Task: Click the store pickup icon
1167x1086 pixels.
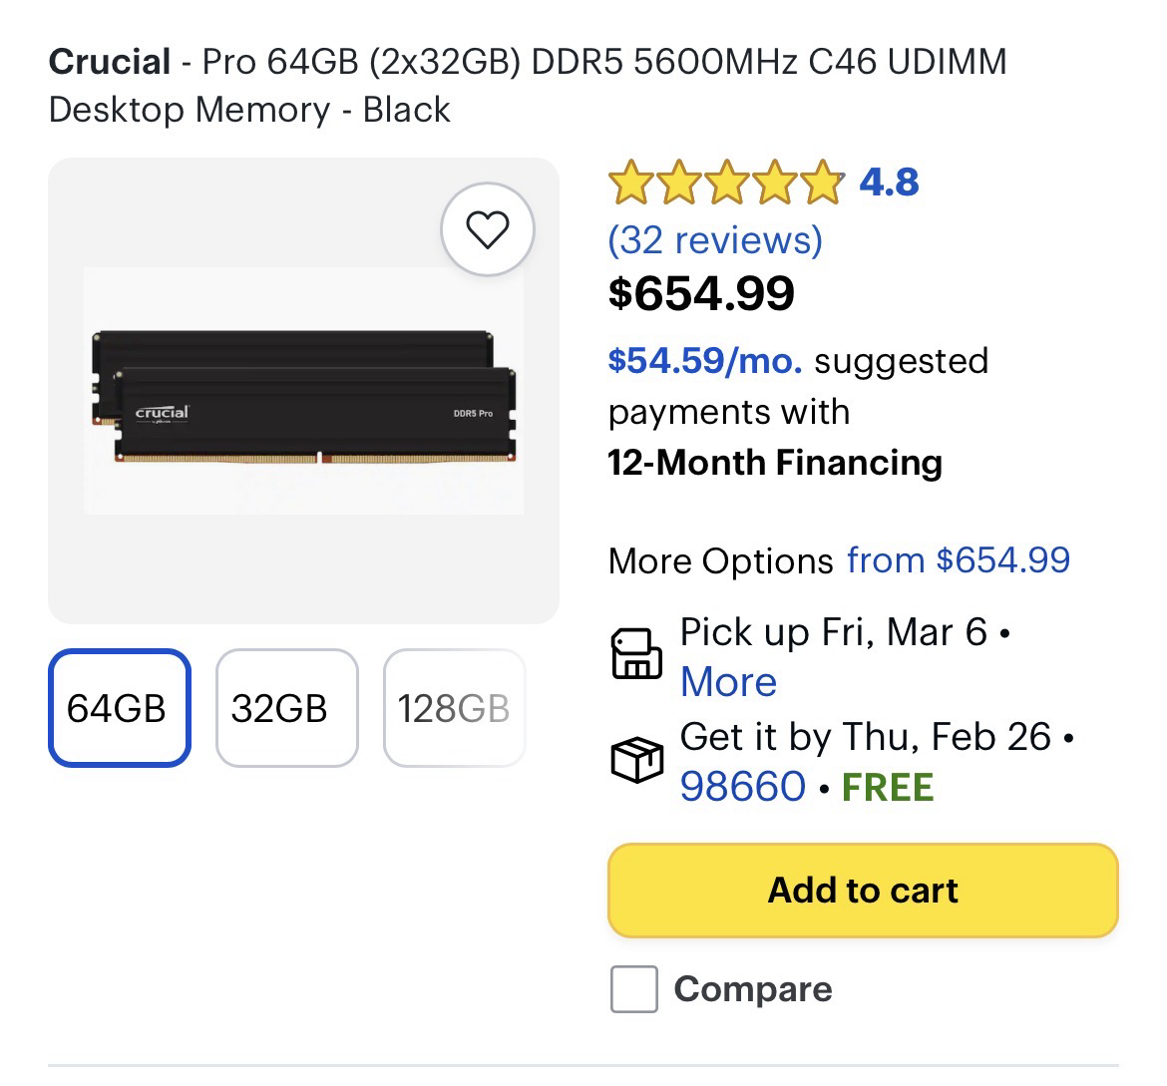Action: tap(635, 654)
